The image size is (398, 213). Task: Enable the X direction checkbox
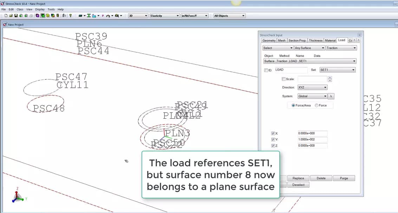coord(273,133)
